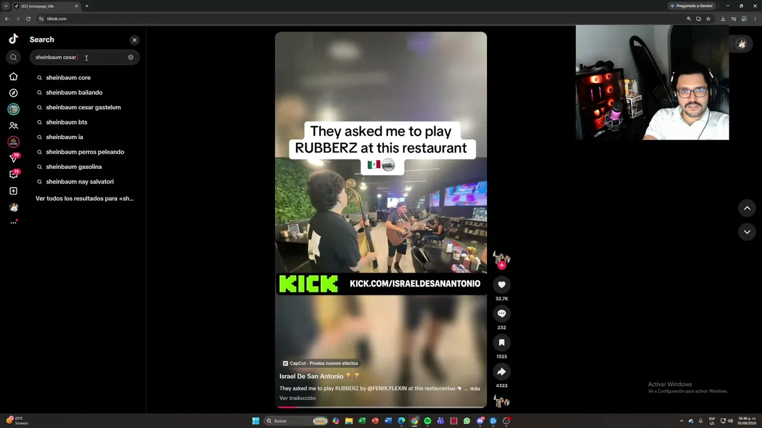Open the profile avatar in the sidebar
Viewport: 762px width, 428px height.
(14, 207)
